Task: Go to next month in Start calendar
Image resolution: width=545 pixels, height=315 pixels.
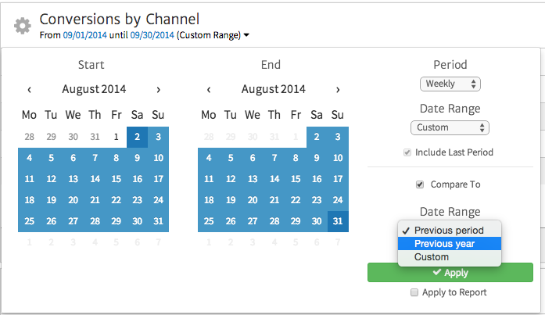Action: pos(158,89)
